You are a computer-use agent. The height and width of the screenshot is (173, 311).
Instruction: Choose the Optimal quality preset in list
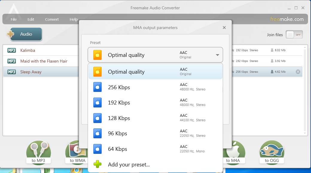(x=155, y=72)
